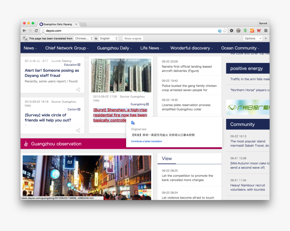Open Let the competition to promote story
The image size is (290, 231).
click(x=187, y=178)
